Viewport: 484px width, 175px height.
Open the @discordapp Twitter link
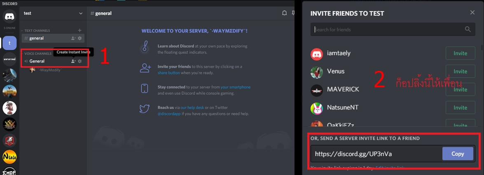169,114
